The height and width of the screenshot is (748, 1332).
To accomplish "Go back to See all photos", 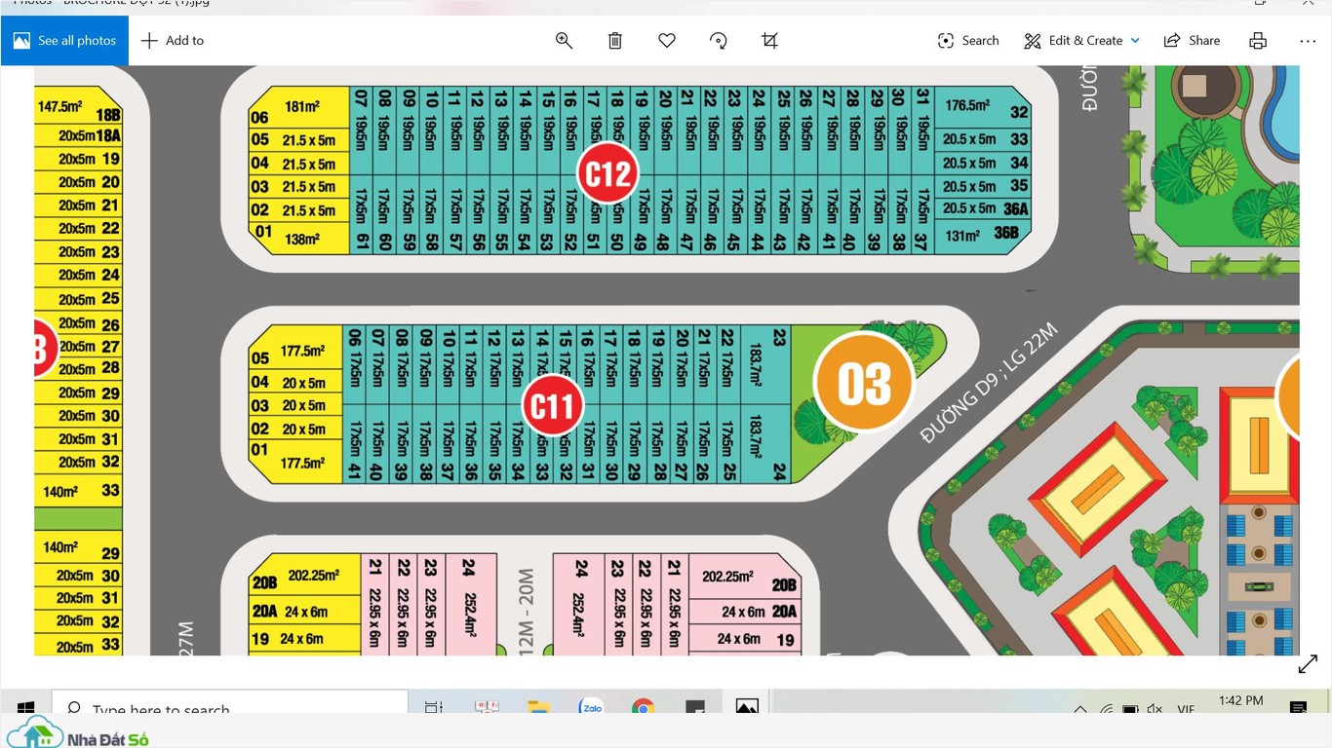I will [x=64, y=40].
